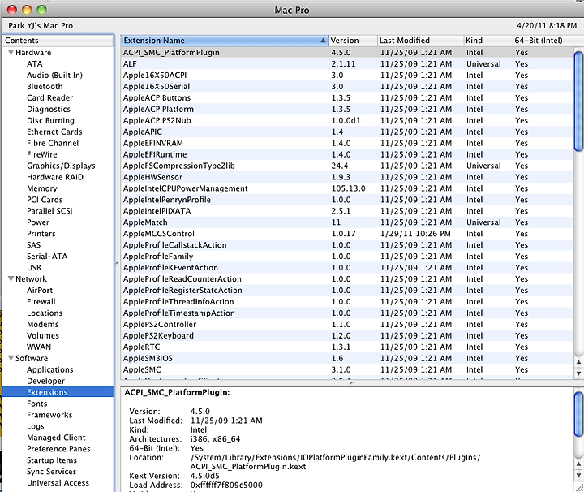Image resolution: width=584 pixels, height=492 pixels.
Task: Select Audio (Built In) in sidebar
Action: tap(54, 75)
